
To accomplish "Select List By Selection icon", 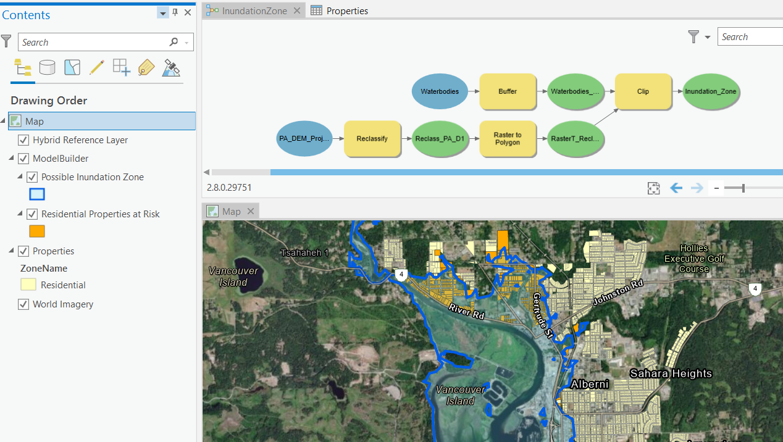I will (72, 67).
